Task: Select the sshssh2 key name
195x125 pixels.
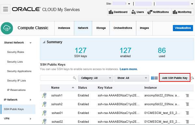Action: (57, 104)
